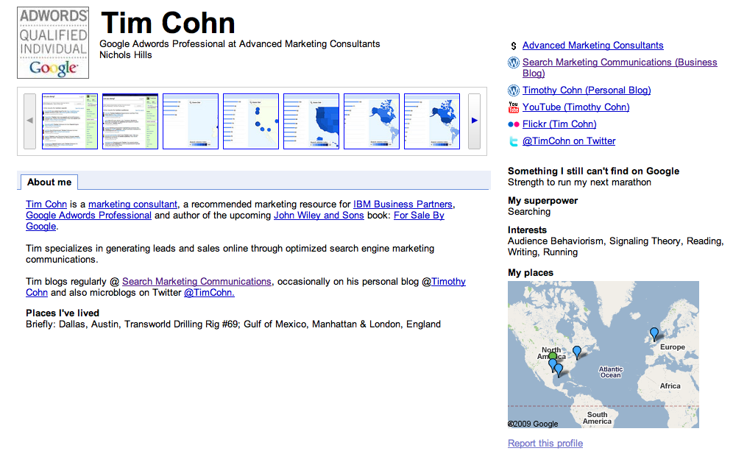Open the John Wiley and Sons link
The height and width of the screenshot is (462, 747).
tap(319, 216)
